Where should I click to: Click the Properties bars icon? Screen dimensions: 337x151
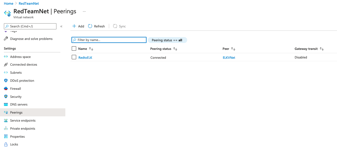[6, 137]
